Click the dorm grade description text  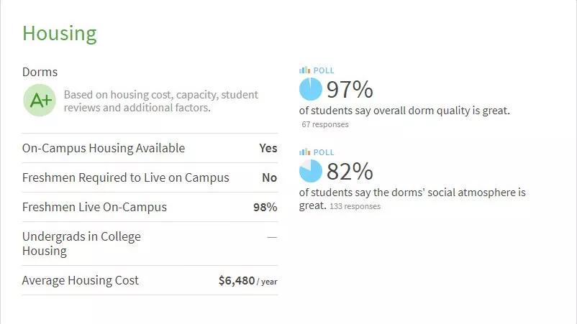[x=160, y=101]
